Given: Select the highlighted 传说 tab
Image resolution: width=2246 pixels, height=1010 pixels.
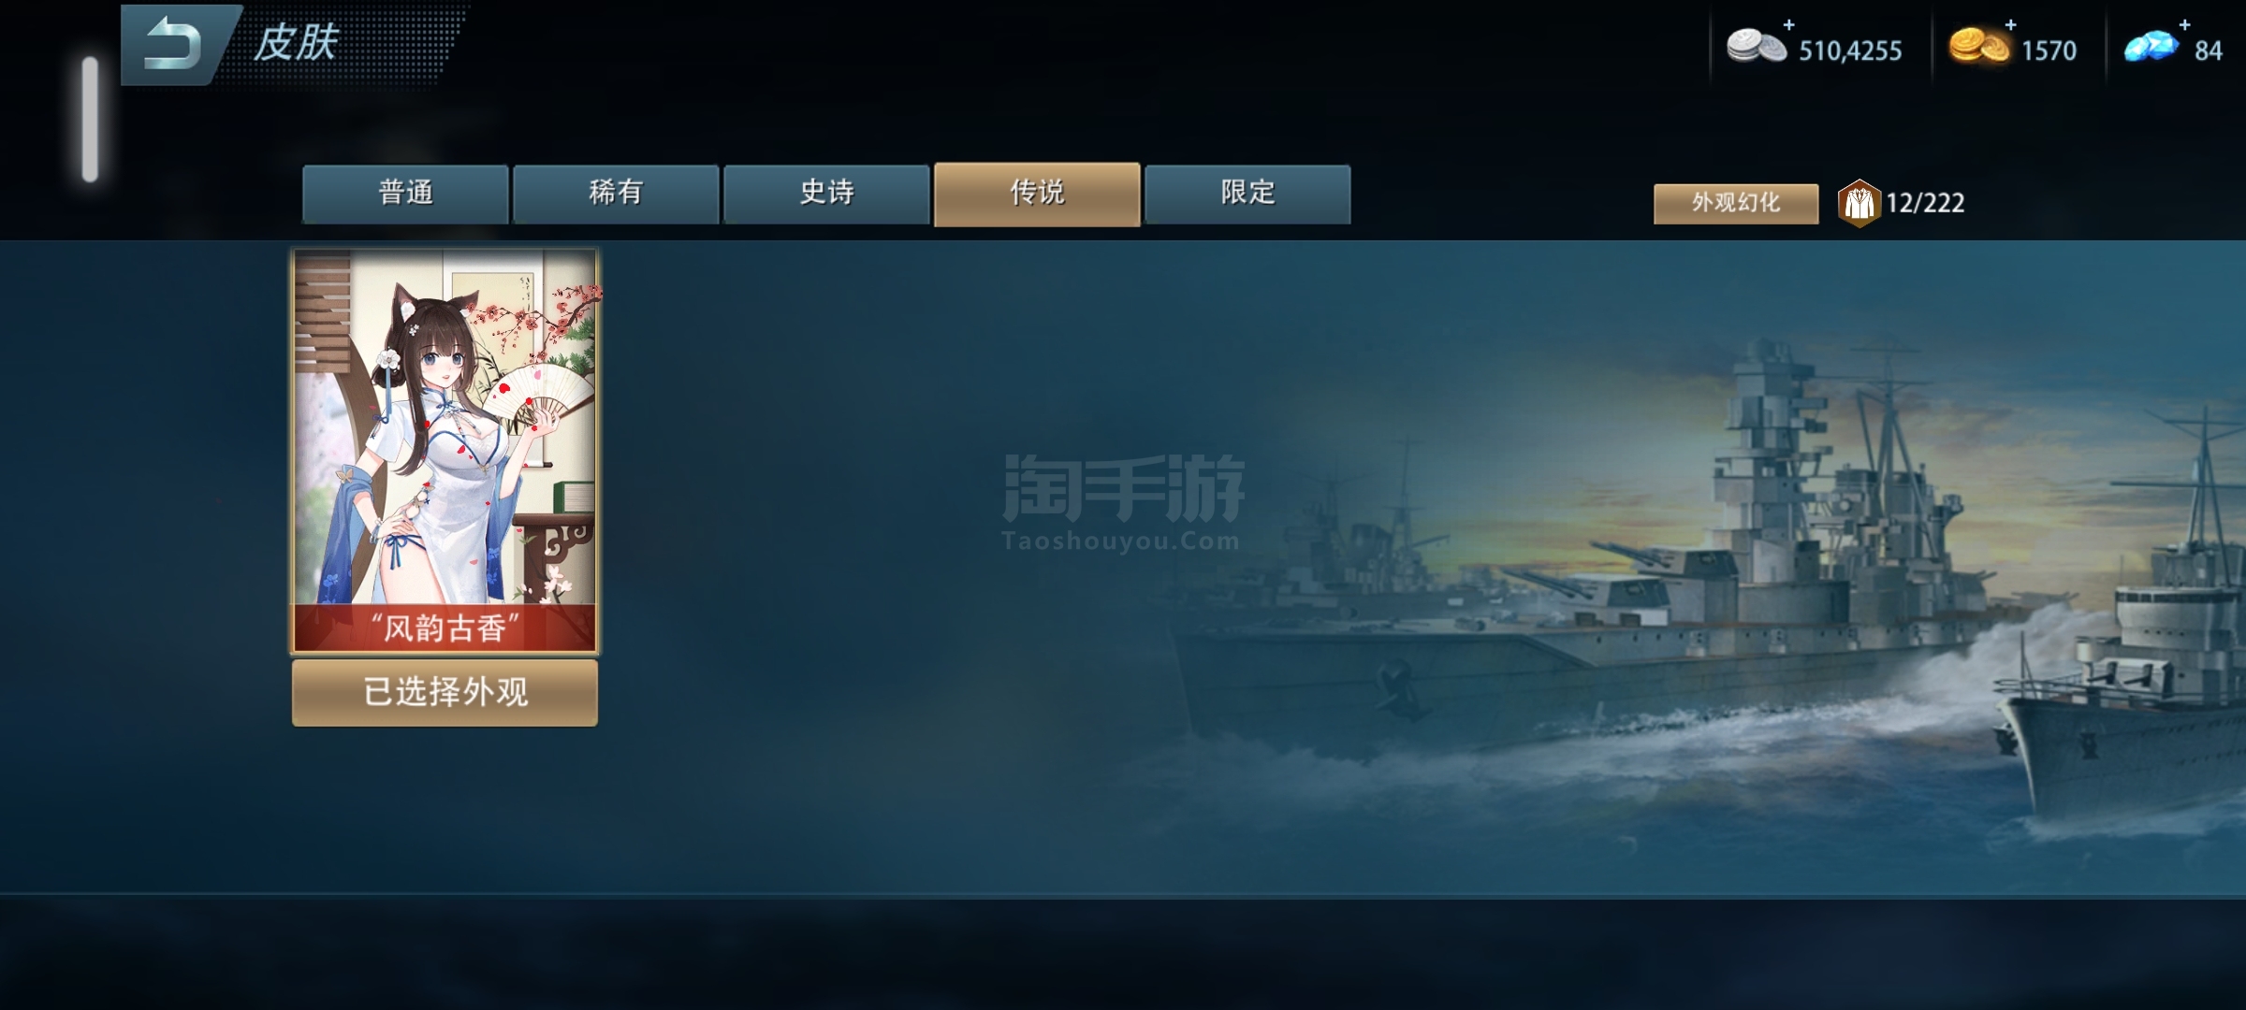Looking at the screenshot, I should 1037,194.
